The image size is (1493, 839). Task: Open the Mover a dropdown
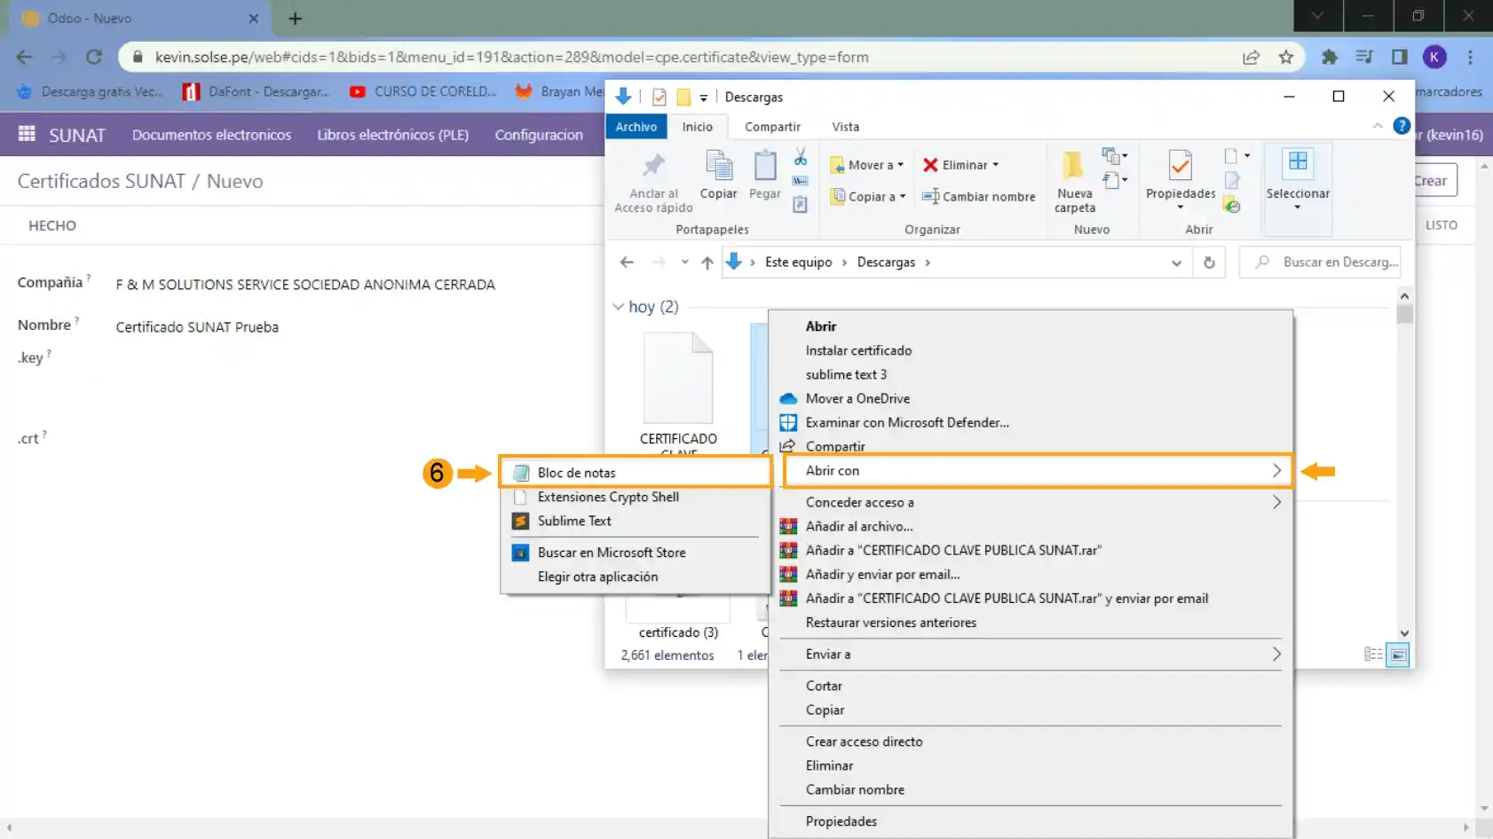(x=867, y=165)
